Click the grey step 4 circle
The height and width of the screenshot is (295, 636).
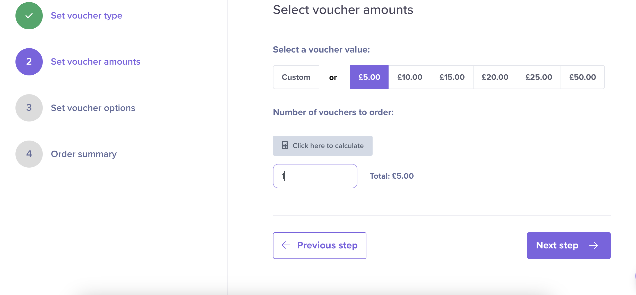pos(29,154)
